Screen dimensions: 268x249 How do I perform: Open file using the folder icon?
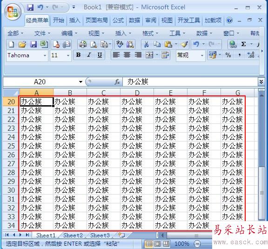pos(22,45)
